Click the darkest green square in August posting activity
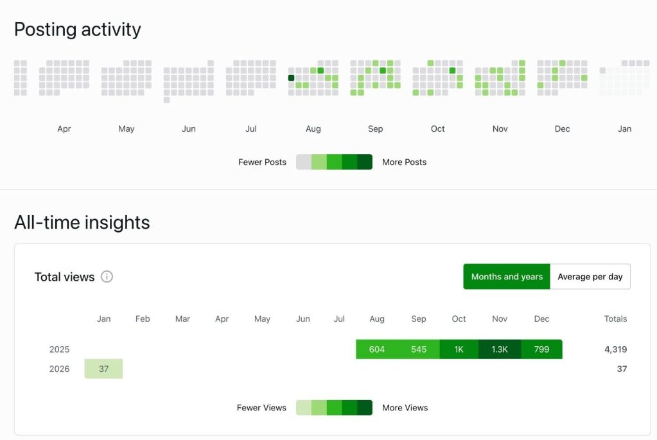Viewport: 657px width, 440px height. tap(291, 78)
